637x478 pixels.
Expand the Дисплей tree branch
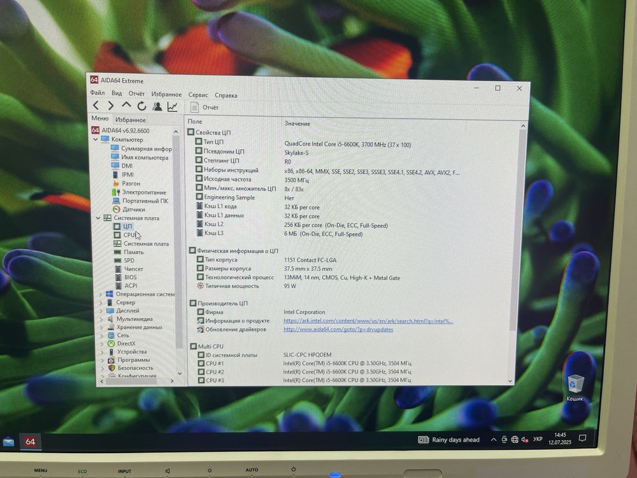[101, 310]
